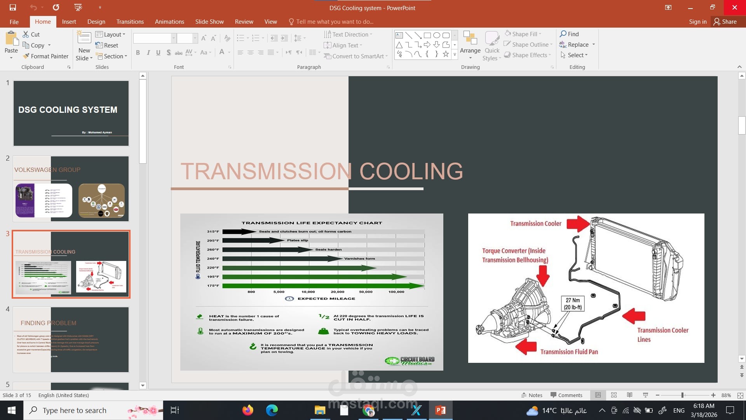746x420 pixels.
Task: Open the Comments pane
Action: (566, 395)
